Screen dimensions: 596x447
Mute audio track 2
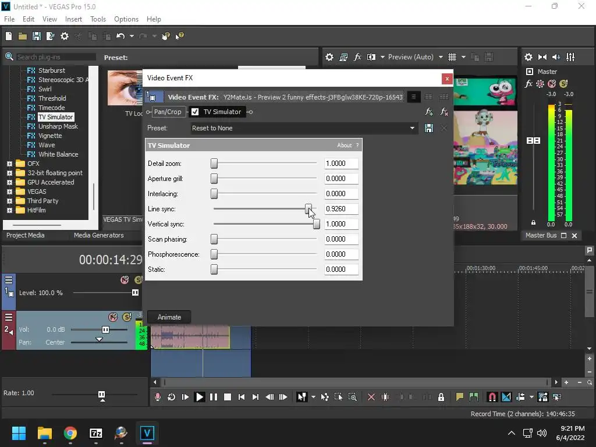coord(113,317)
